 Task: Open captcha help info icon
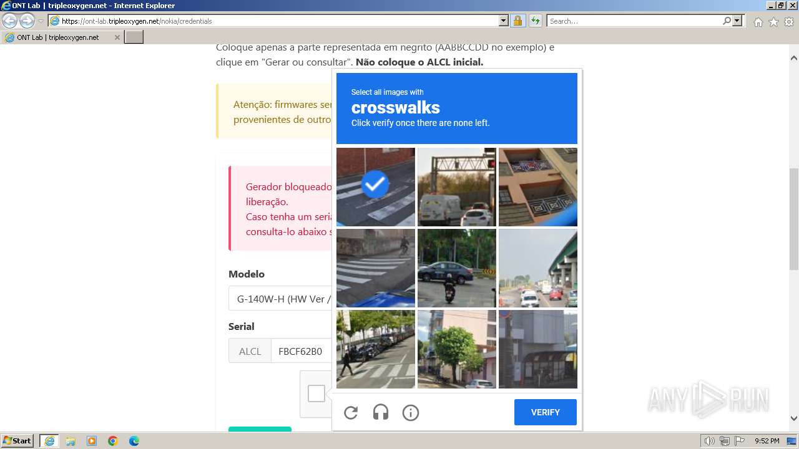pos(411,412)
